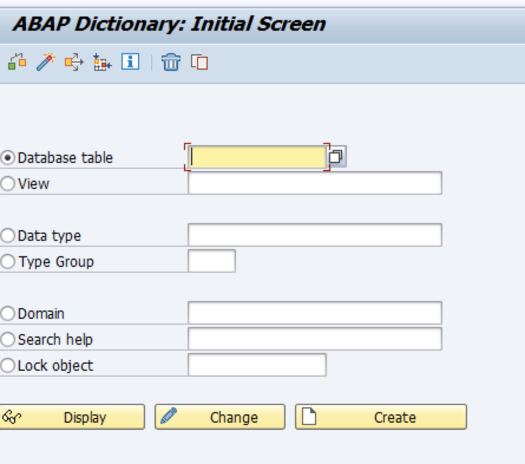The height and width of the screenshot is (464, 525).
Task: Click the Check object toolbar icon
Action: (x=17, y=62)
